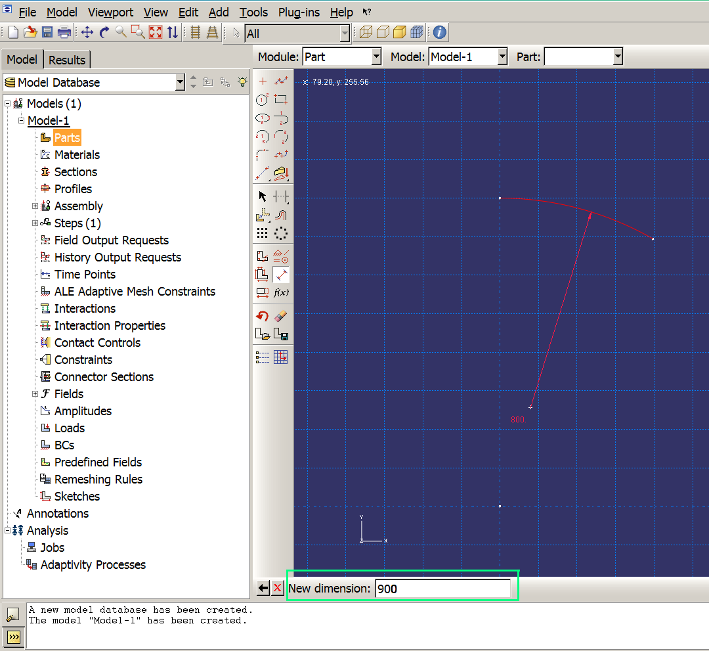Viewport: 709px width, 651px height.
Task: Open the Parameter Manager f(x)
Action: point(281,293)
